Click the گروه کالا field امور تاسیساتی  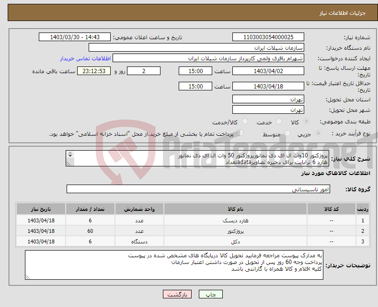coord(198,189)
